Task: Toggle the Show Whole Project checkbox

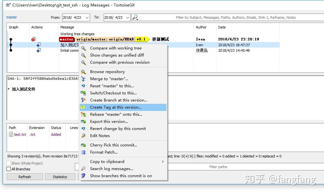Action: [x=9, y=163]
